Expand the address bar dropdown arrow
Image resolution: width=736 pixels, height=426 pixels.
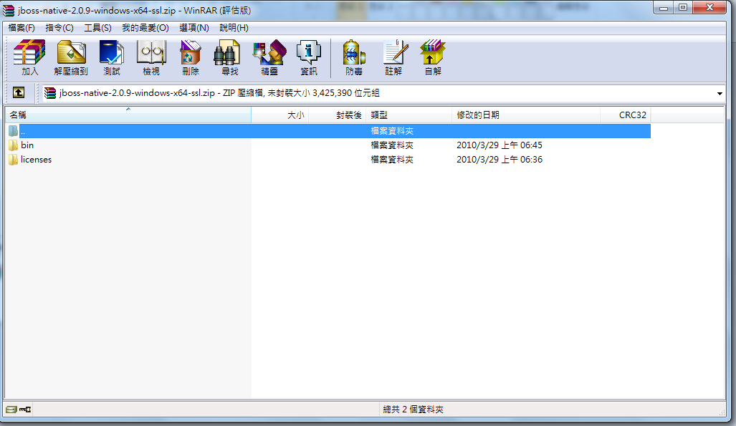[720, 93]
